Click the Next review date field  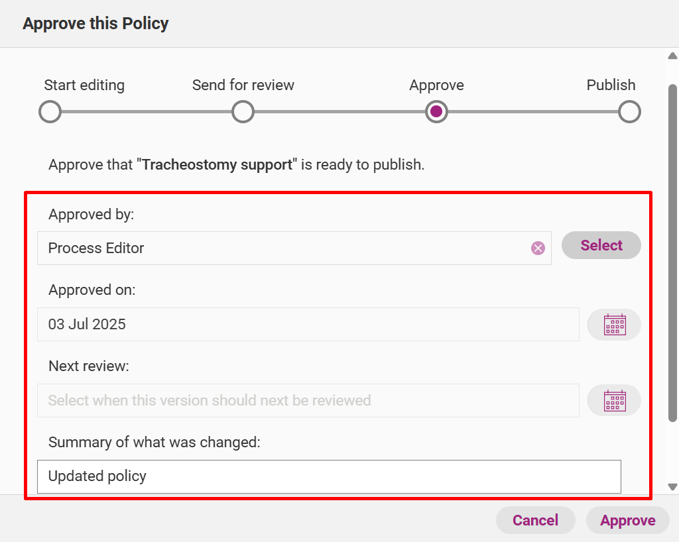pyautogui.click(x=308, y=401)
